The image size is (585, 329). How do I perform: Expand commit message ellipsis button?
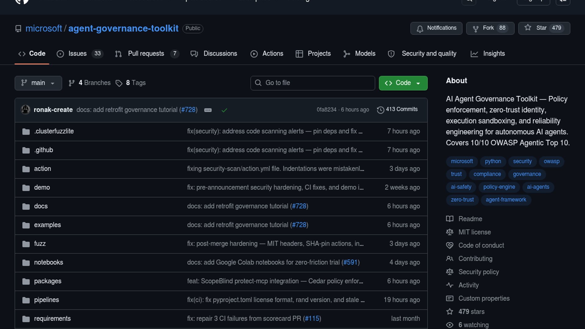pyautogui.click(x=208, y=110)
